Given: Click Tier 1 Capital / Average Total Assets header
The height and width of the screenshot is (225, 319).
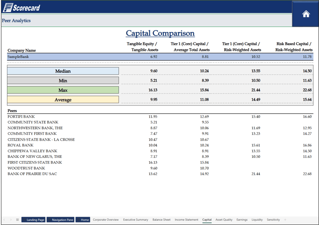Looking at the screenshot, I should [x=190, y=47].
